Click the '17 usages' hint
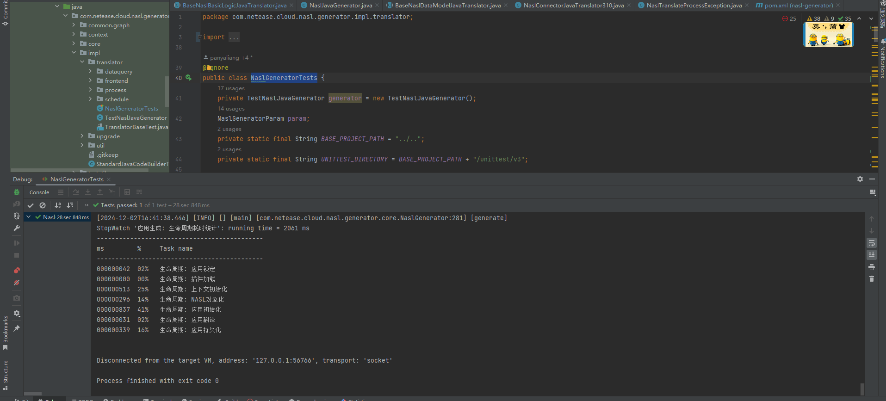Screen dimensions: 886x401 coord(231,88)
